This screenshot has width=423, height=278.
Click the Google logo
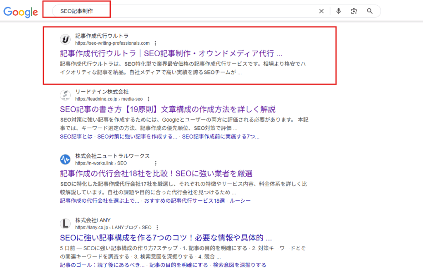(x=21, y=12)
